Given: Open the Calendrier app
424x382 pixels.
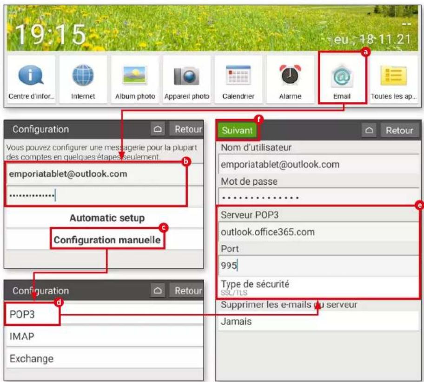Looking at the screenshot, I should (238, 80).
